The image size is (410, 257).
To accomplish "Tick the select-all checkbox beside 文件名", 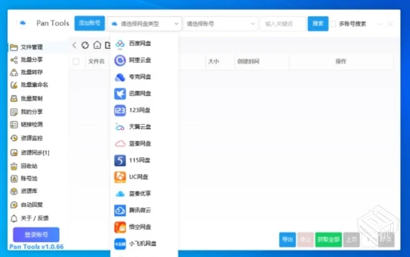I will click(76, 62).
